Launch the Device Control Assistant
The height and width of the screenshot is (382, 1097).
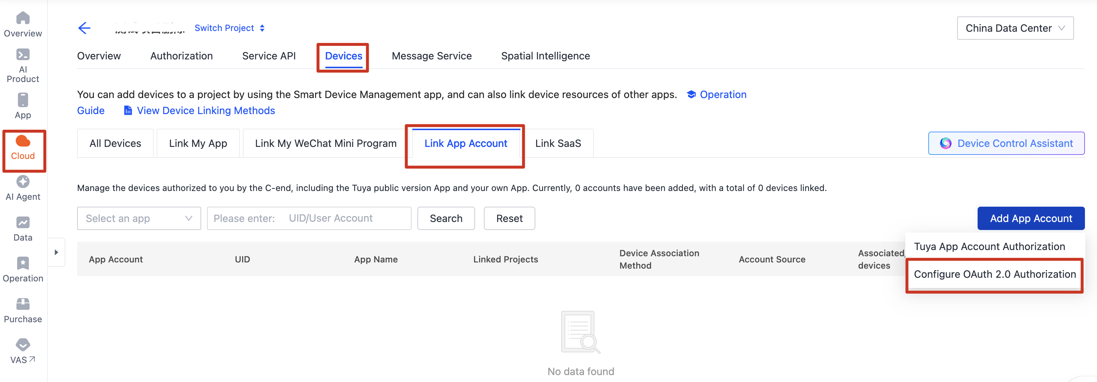(1006, 143)
